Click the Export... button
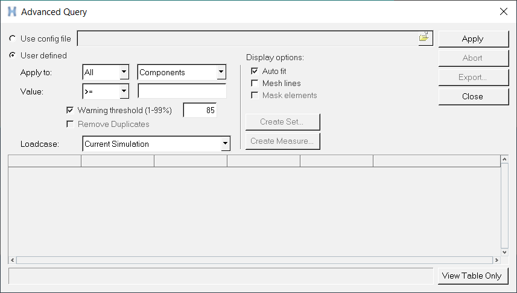This screenshot has width=517, height=293. (x=473, y=77)
